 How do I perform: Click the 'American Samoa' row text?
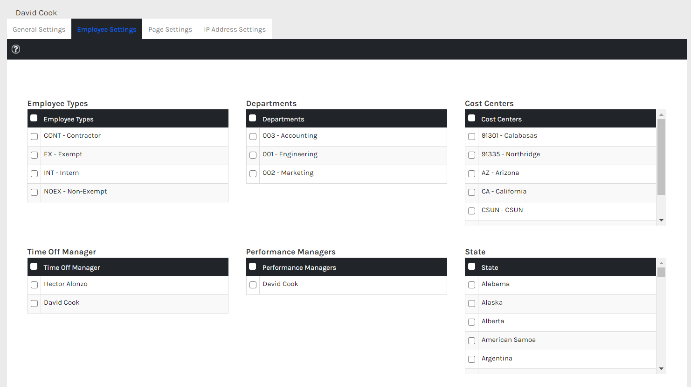tap(509, 340)
